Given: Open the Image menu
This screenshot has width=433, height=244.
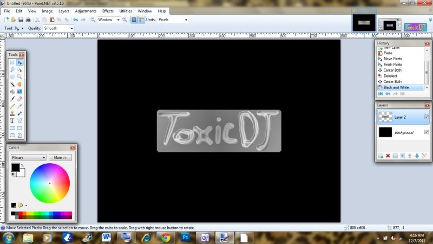Looking at the screenshot, I should coord(47,11).
